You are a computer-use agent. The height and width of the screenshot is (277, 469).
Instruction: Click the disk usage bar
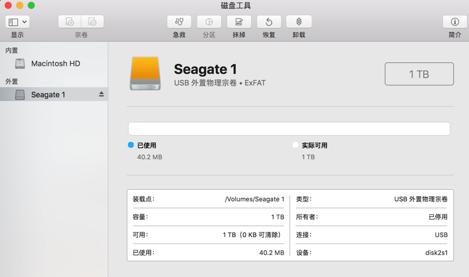pos(289,128)
